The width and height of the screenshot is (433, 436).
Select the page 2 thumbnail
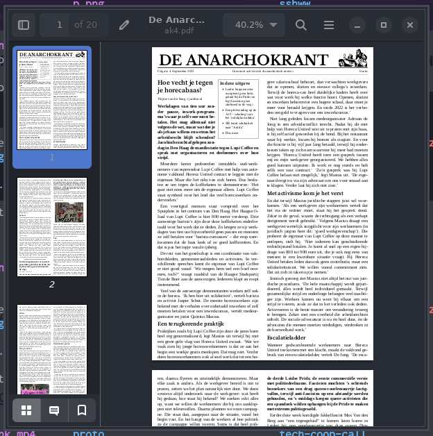(x=52, y=226)
